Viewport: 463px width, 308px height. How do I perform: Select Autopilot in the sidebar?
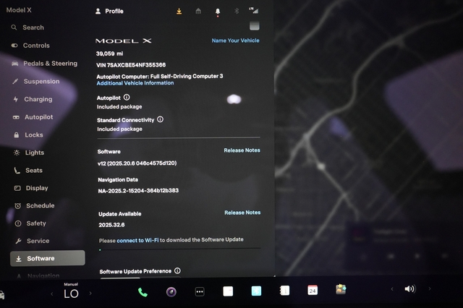point(38,117)
